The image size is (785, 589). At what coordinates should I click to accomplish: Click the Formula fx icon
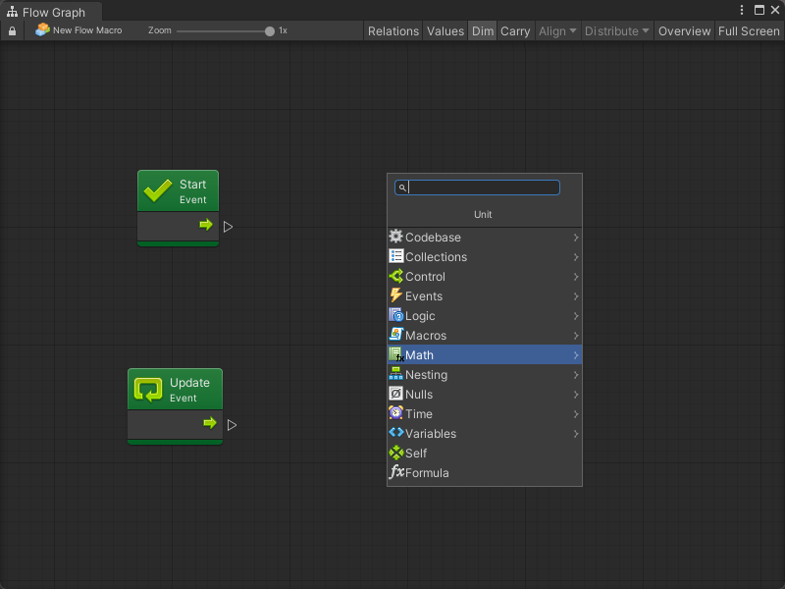coord(396,472)
